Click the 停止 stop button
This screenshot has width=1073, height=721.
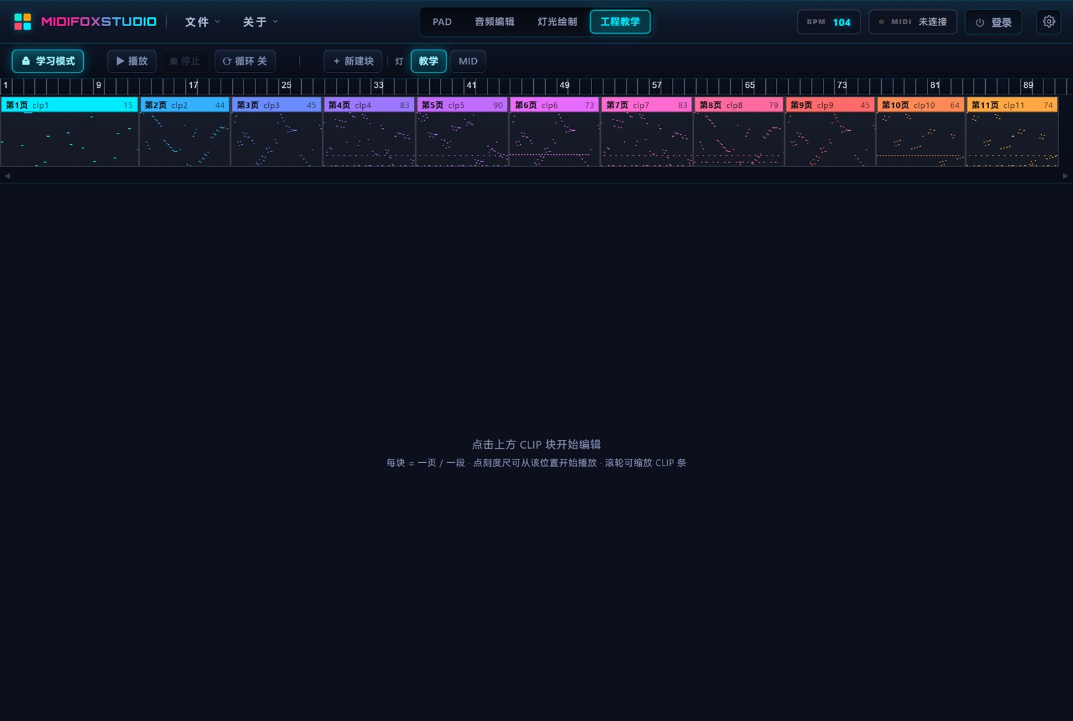[x=185, y=61]
